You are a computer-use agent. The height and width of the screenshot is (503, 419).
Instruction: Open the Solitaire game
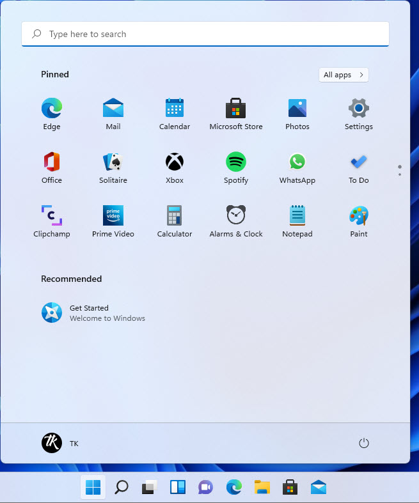113,167
